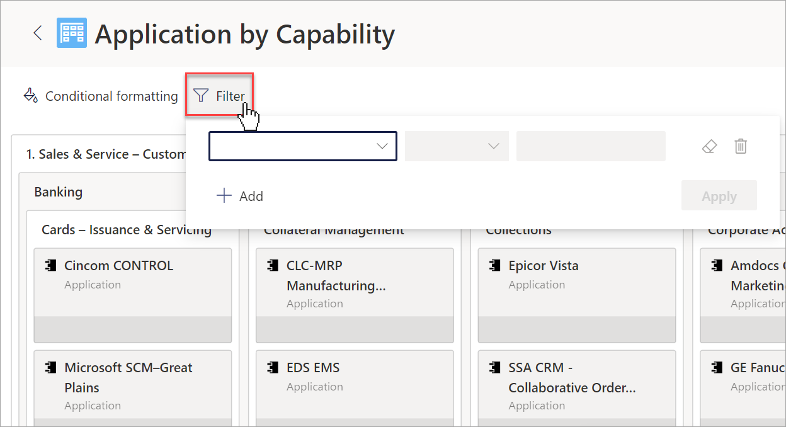Image resolution: width=786 pixels, height=427 pixels.
Task: Click the filter value input box
Action: pos(591,146)
